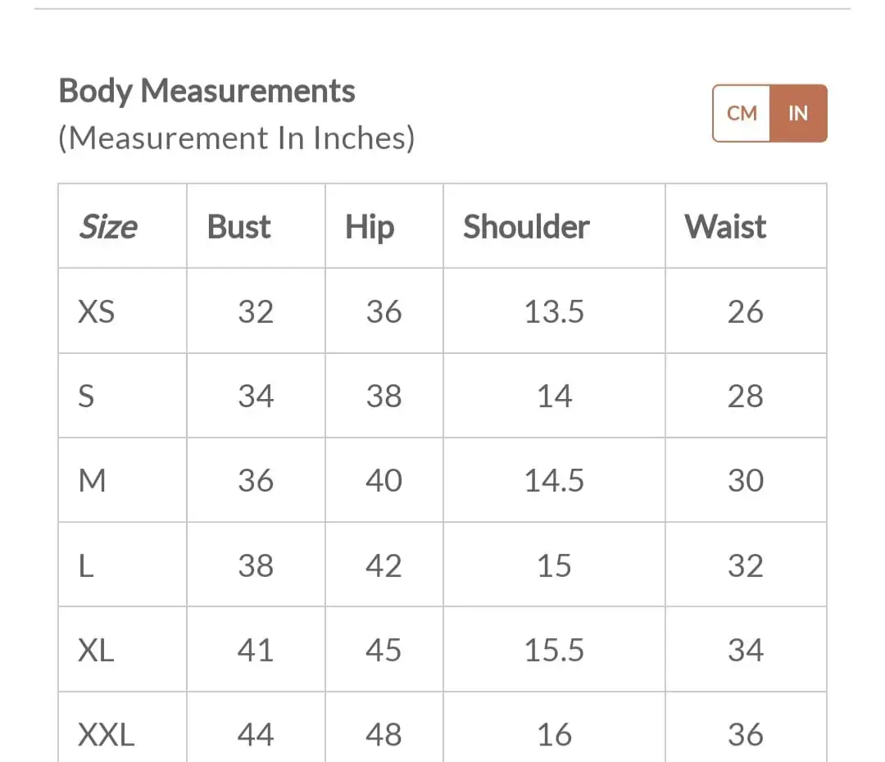
Task: Click the Measurement In Inches subtitle
Action: click(237, 138)
